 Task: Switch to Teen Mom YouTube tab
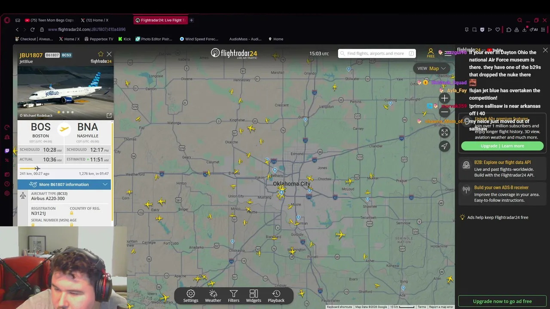[x=49, y=20]
